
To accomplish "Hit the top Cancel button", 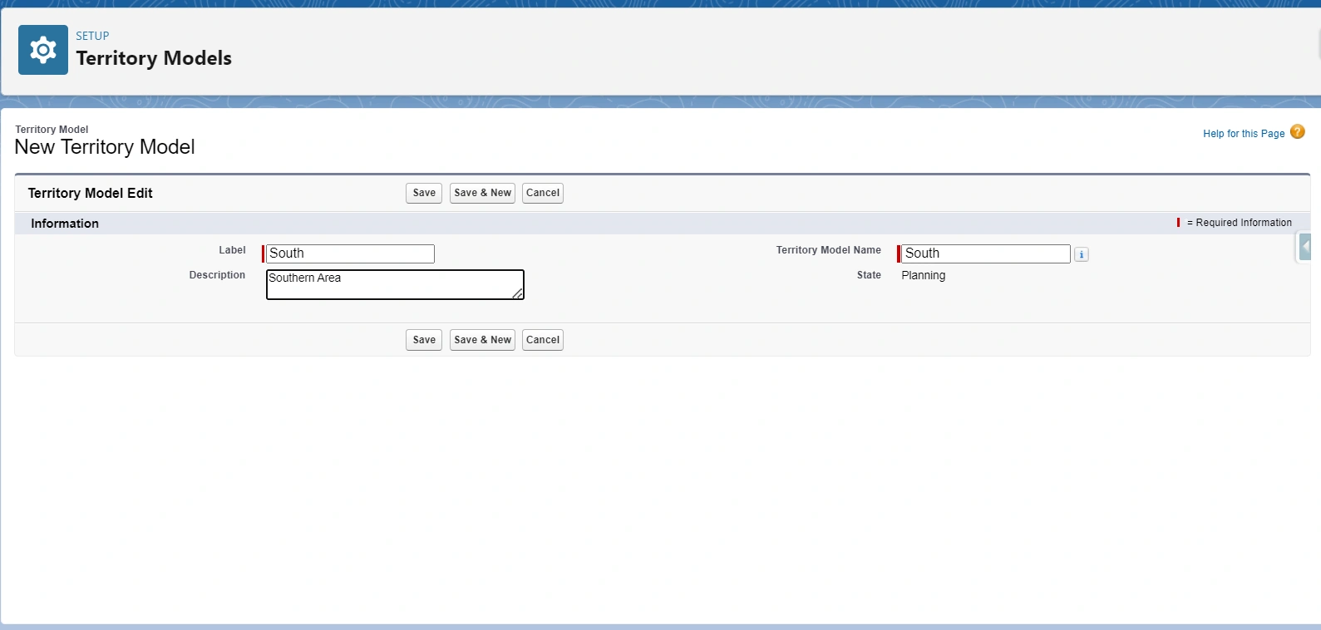I will pyautogui.click(x=542, y=193).
